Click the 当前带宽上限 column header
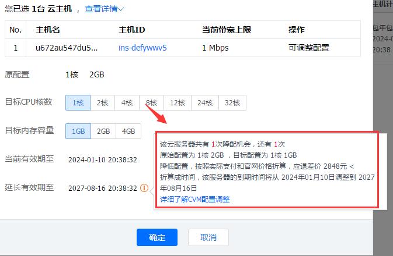Viewport: 393px width, 256px height. click(226, 30)
